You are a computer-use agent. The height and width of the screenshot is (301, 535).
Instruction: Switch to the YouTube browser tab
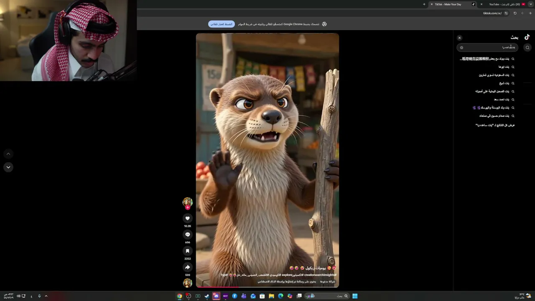point(504,4)
